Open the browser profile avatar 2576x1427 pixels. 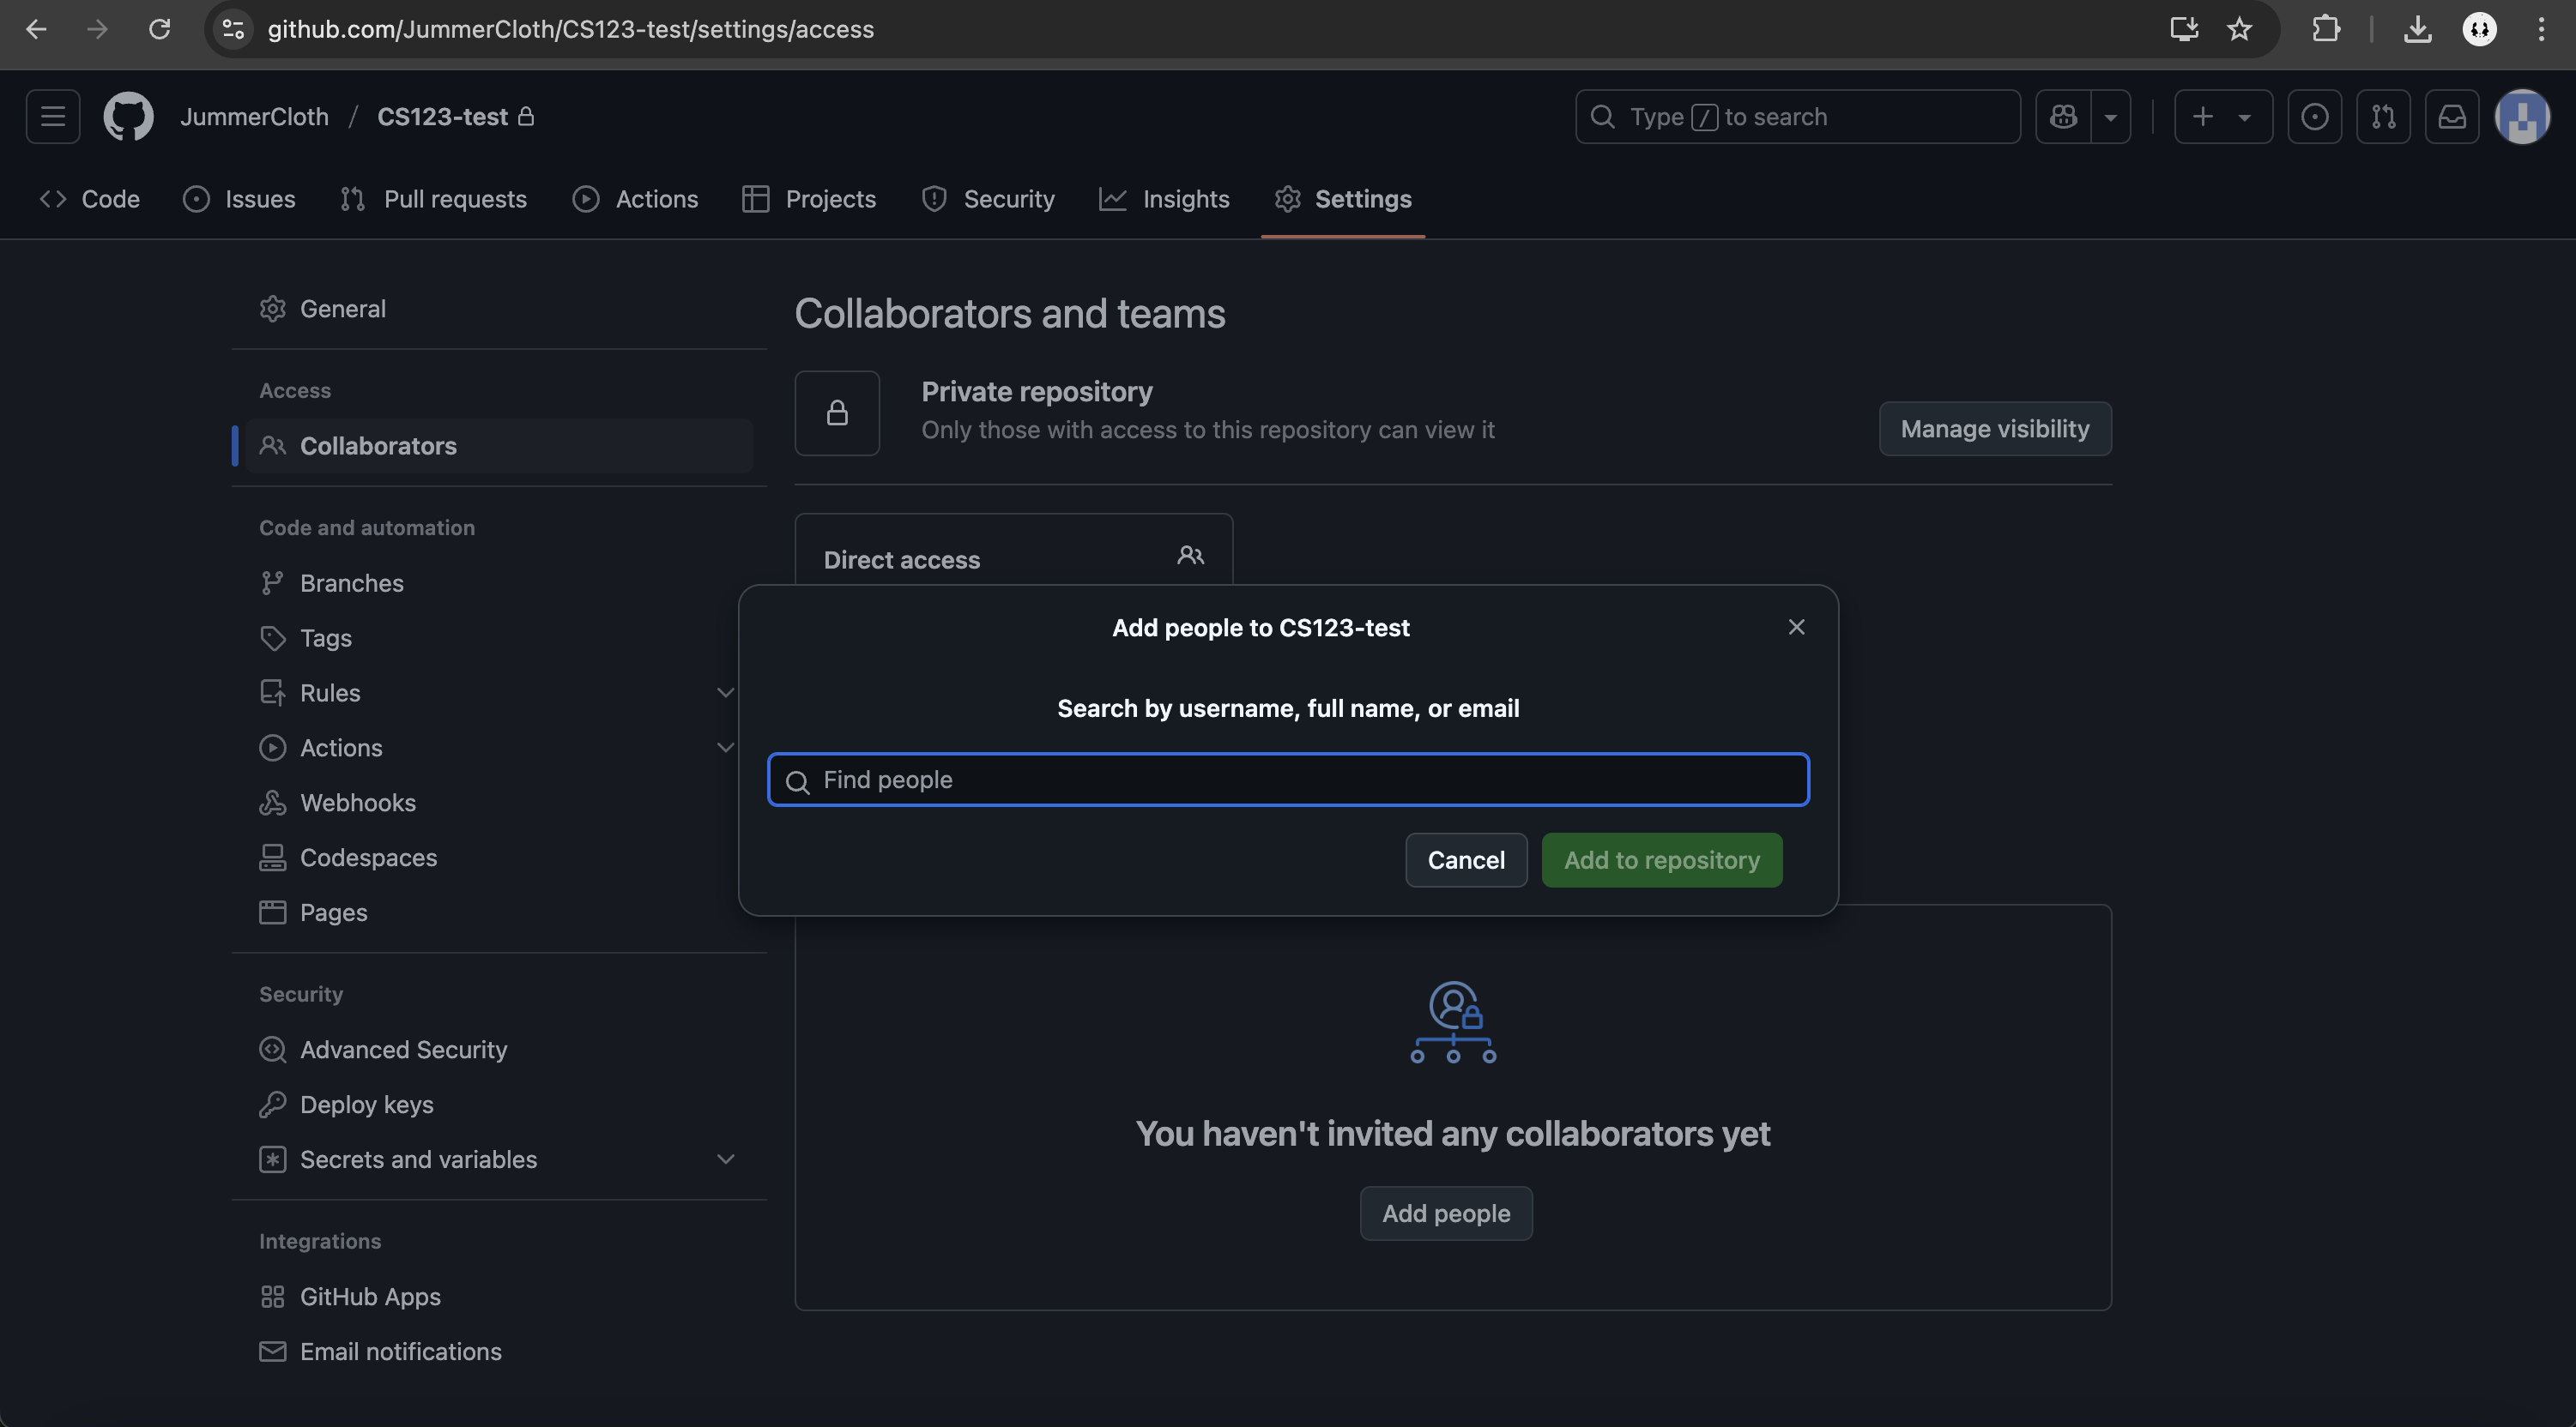(2479, 29)
